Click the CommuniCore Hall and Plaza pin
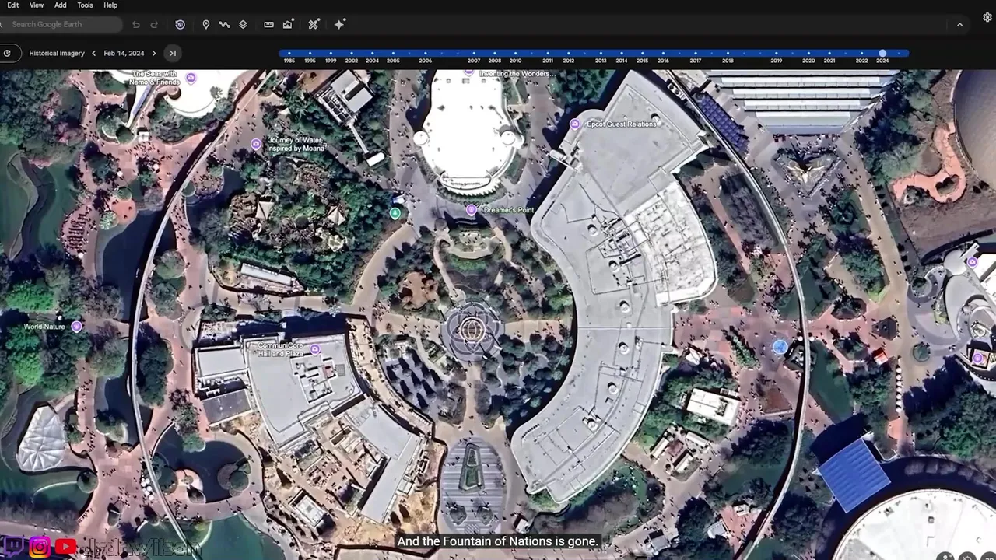 [x=315, y=350]
